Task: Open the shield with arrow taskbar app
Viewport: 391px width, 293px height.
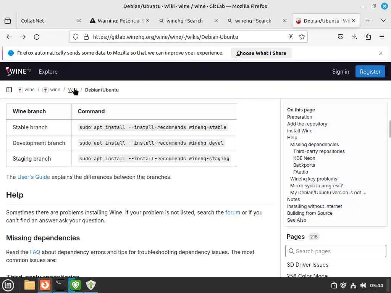Action: coord(91,285)
